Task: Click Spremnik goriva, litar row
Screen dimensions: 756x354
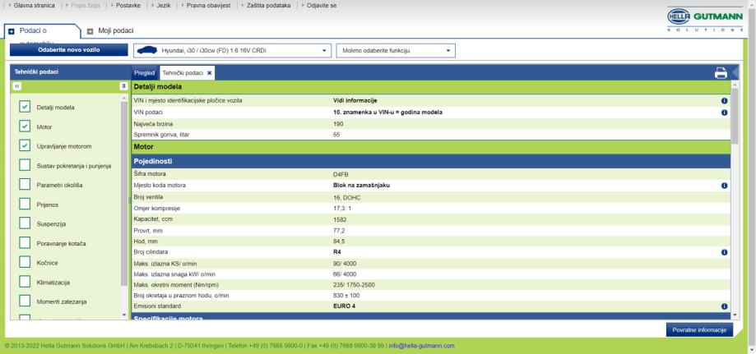Action: click(x=431, y=135)
